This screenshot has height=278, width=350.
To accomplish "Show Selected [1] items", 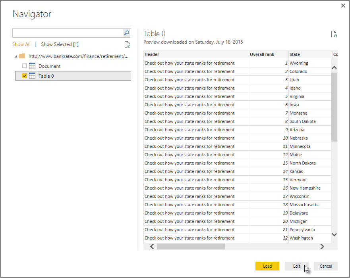I will point(60,44).
